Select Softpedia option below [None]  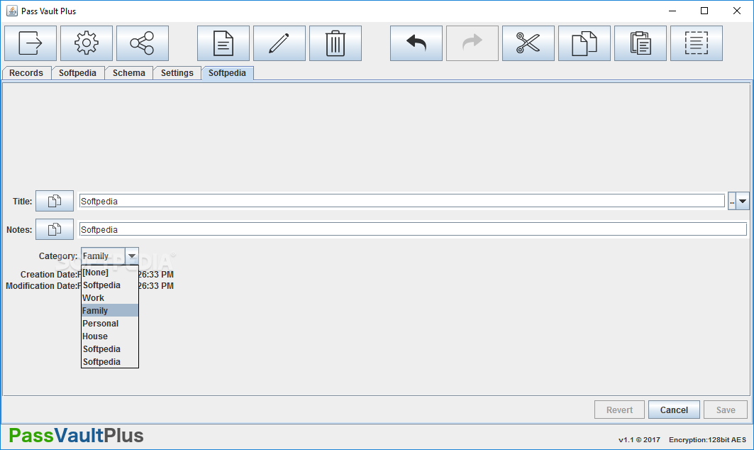(x=110, y=285)
